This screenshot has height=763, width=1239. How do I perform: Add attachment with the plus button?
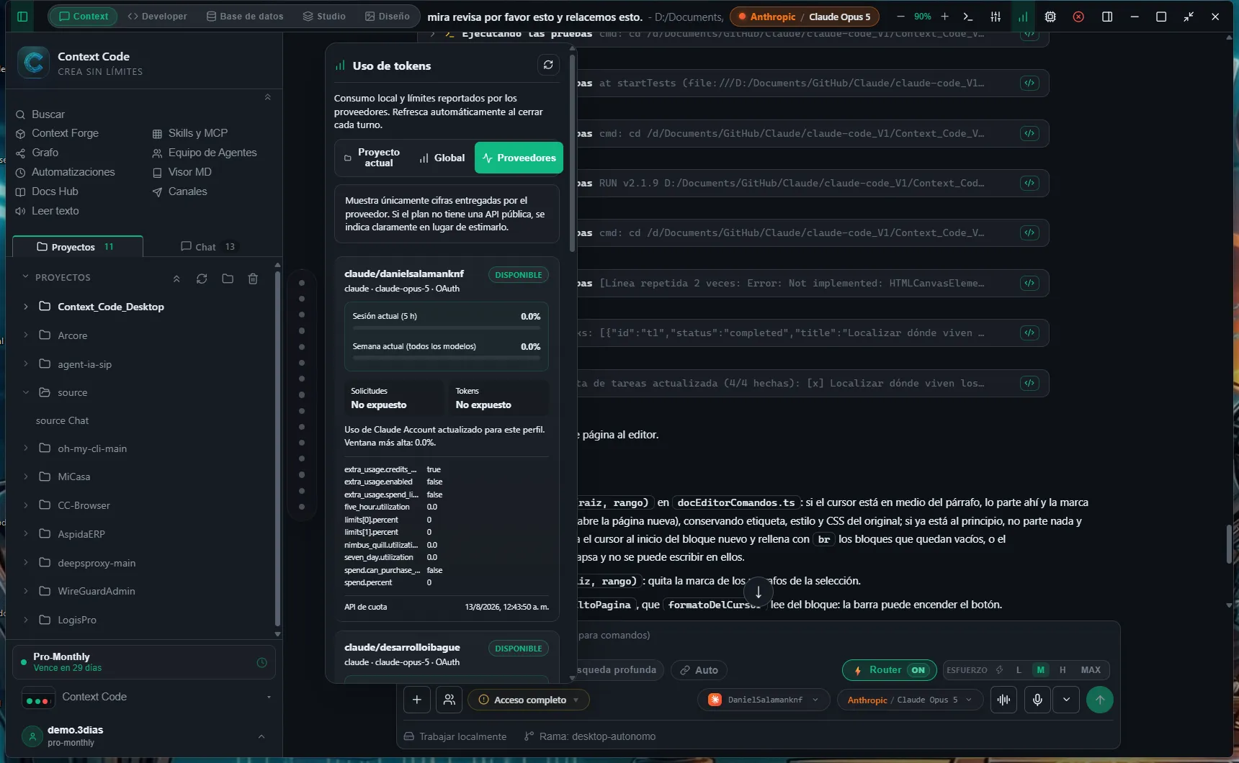tap(416, 700)
